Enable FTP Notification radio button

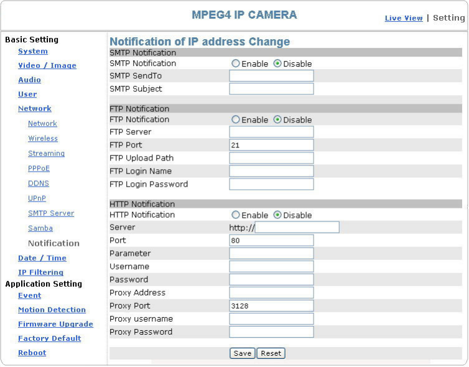(236, 119)
